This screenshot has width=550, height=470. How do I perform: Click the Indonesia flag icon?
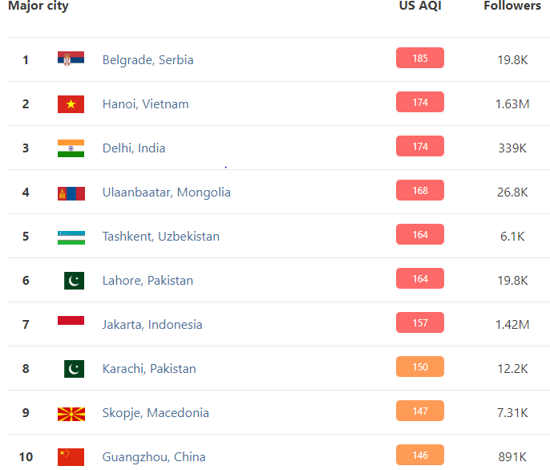click(71, 320)
